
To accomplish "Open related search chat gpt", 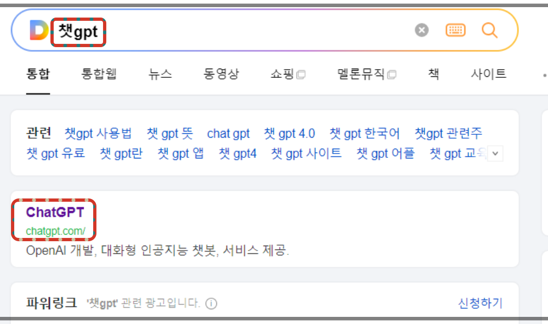I will [229, 133].
